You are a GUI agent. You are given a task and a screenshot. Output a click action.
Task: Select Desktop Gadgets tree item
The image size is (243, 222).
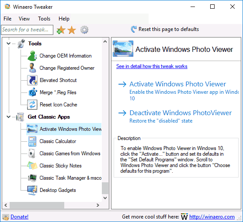pos(58,190)
